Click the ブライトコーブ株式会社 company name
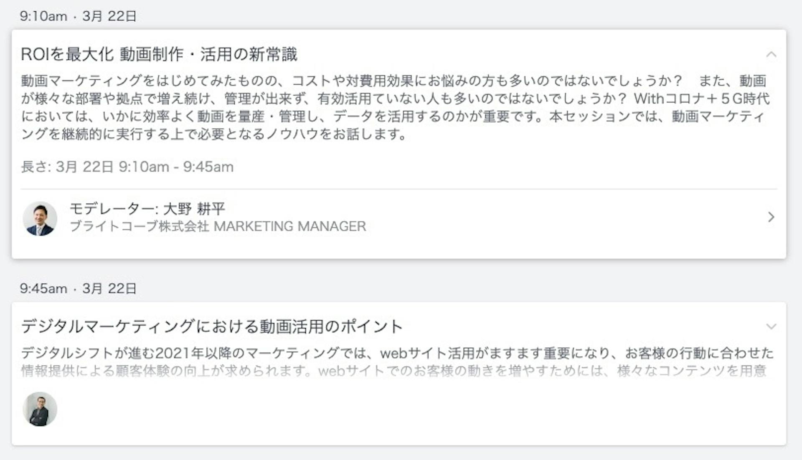 click(139, 226)
